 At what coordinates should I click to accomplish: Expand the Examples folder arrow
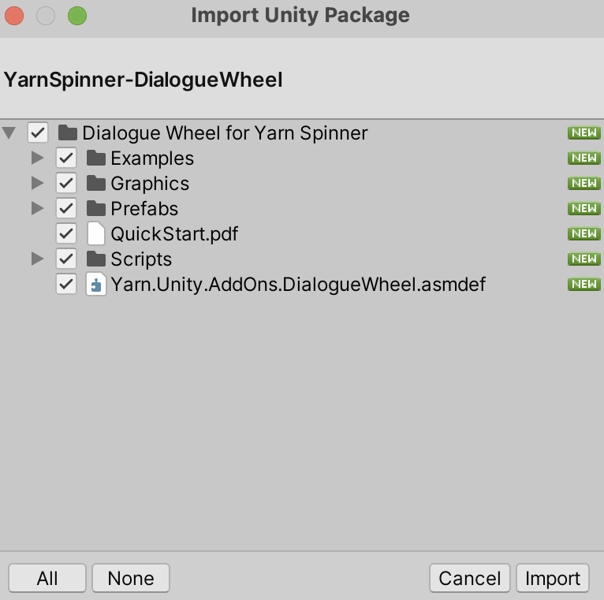37,158
